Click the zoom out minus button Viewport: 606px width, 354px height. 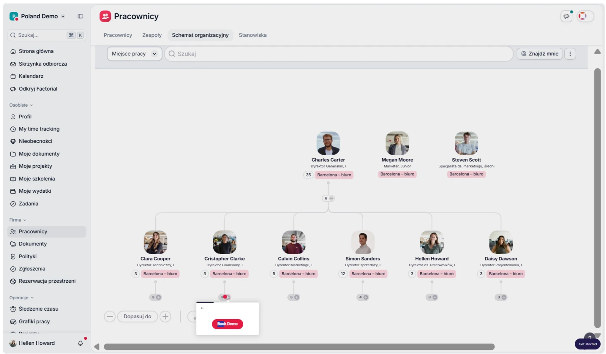point(110,316)
